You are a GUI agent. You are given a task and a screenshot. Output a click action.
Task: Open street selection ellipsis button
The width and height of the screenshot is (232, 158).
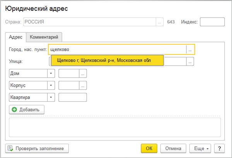click(190, 61)
